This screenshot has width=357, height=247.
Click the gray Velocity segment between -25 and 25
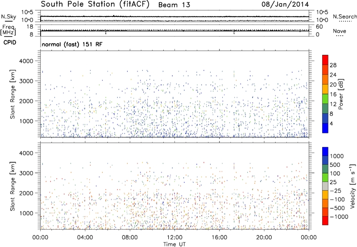325,186
